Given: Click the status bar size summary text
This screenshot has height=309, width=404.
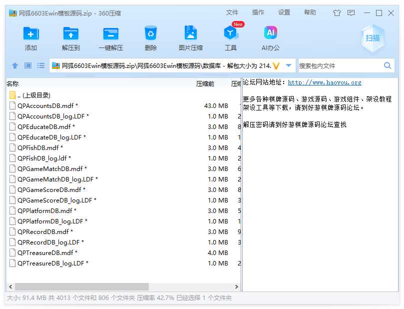Looking at the screenshot, I should click(119, 298).
